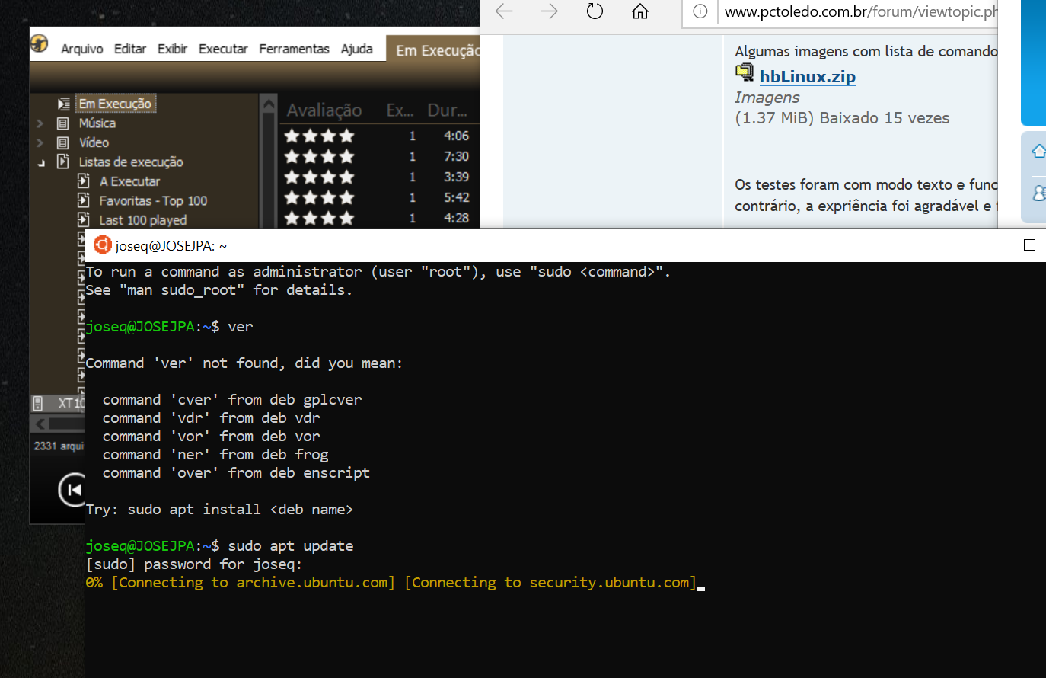Click the browser refresh icon
Screen dimensions: 1046x678
point(595,11)
